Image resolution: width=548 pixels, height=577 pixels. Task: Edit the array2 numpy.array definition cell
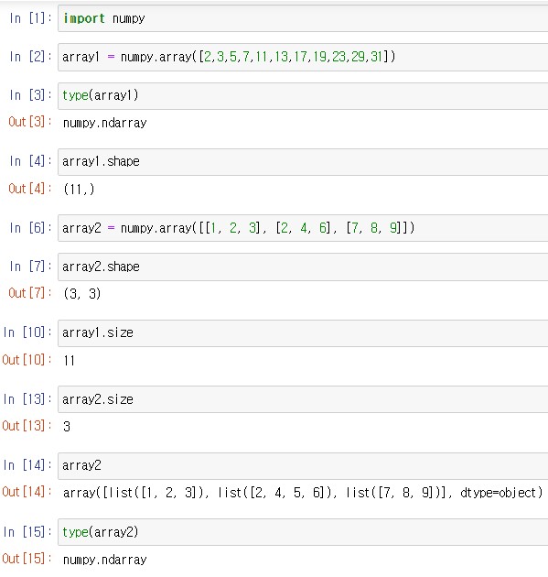(x=303, y=228)
